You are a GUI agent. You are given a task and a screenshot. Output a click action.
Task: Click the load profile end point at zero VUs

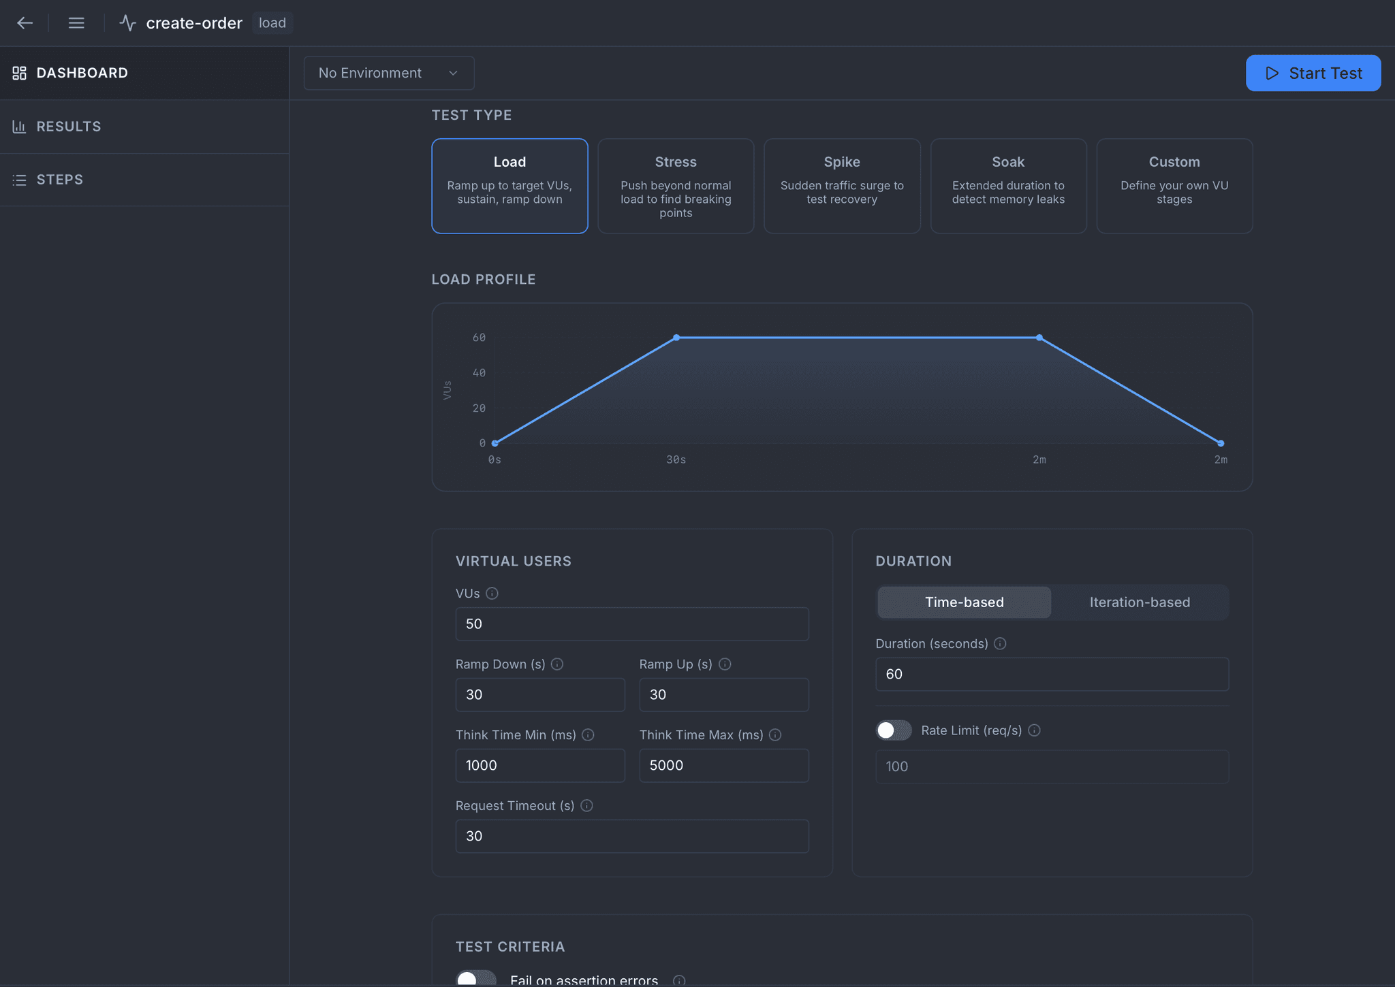tap(1221, 443)
